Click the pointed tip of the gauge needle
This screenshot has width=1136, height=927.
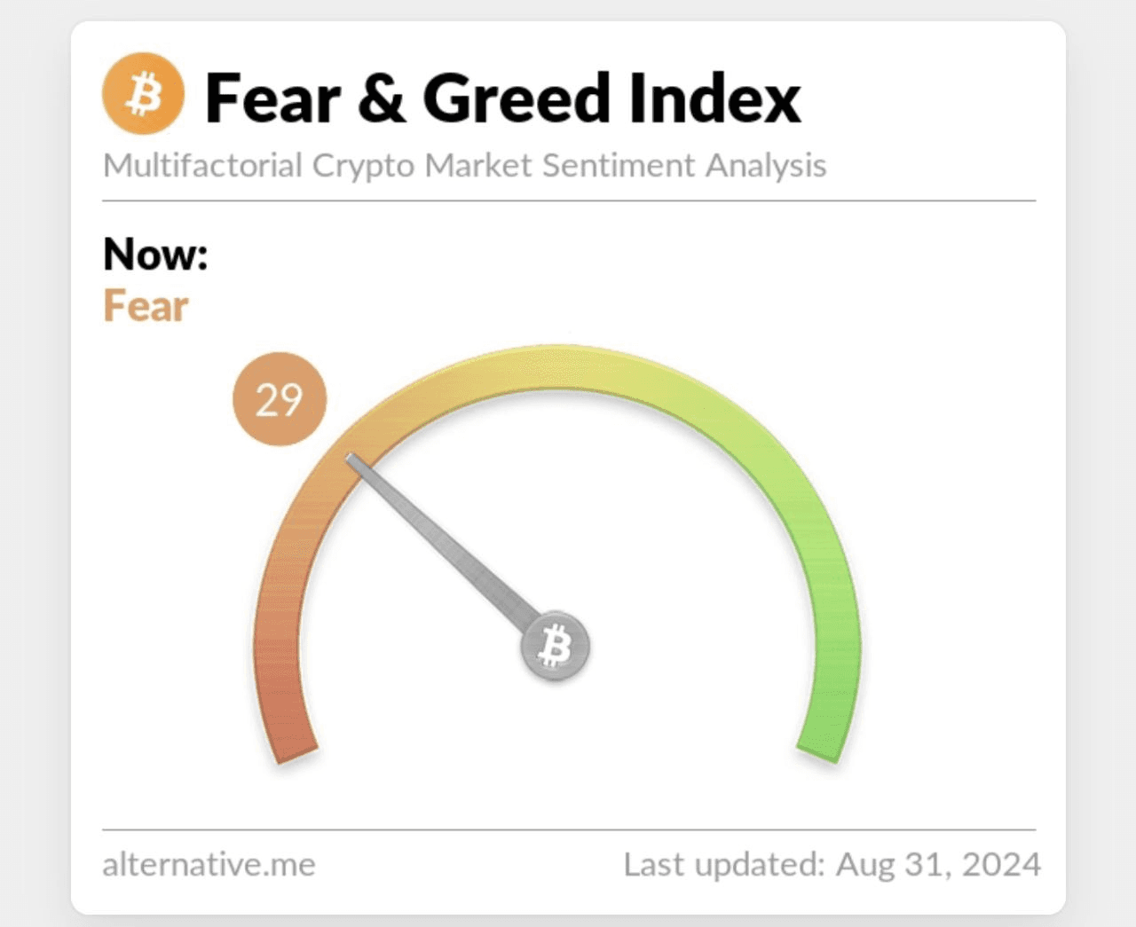tap(351, 460)
